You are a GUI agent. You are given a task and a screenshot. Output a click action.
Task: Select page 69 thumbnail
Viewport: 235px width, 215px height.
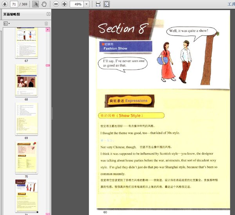[x=26, y=119]
